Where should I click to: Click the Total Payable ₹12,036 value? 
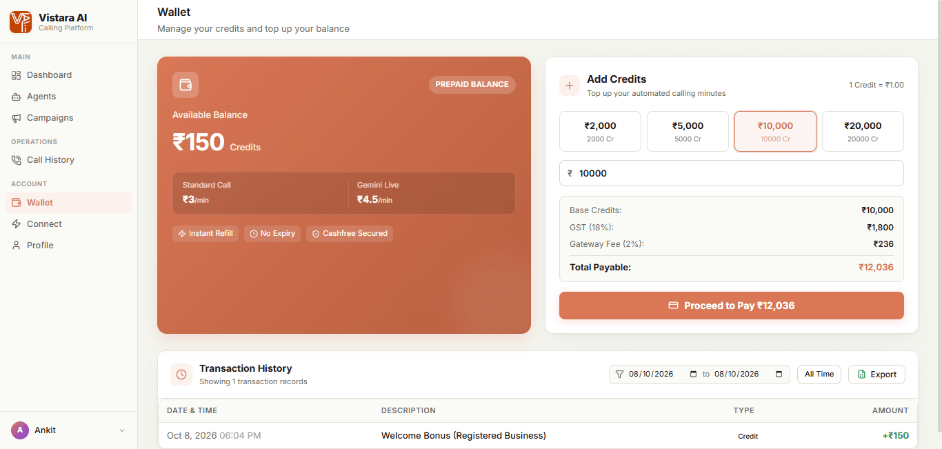click(x=876, y=268)
